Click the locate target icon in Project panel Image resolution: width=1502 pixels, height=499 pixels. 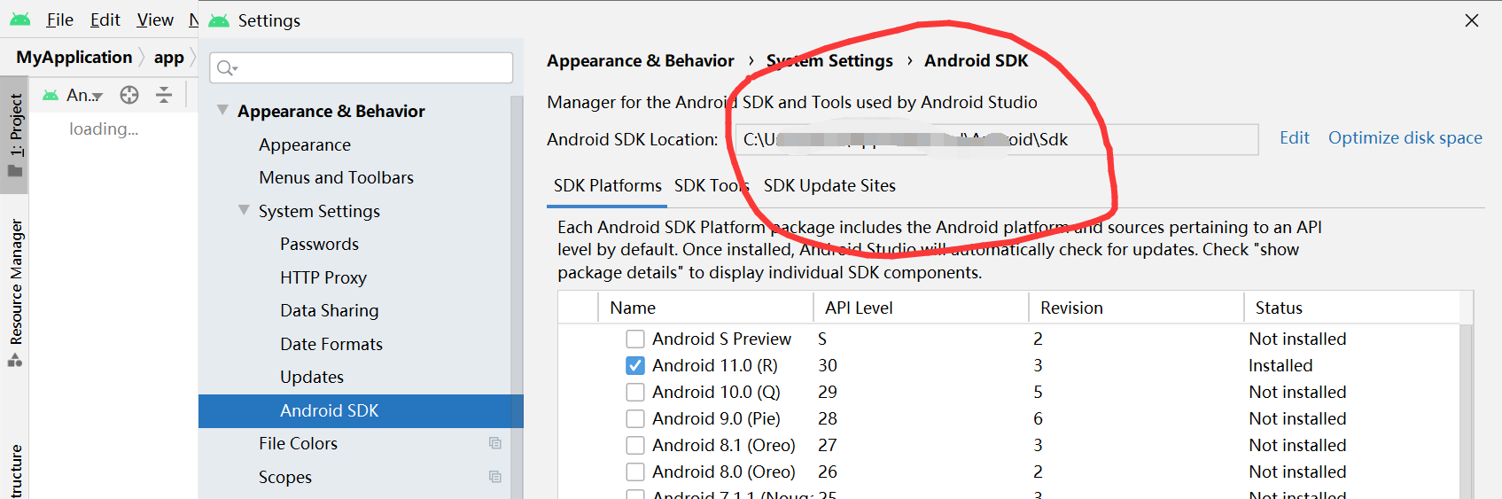click(129, 95)
